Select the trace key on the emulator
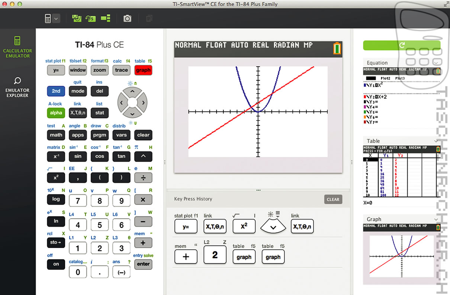Screen dimensions: 450x295 121,70
